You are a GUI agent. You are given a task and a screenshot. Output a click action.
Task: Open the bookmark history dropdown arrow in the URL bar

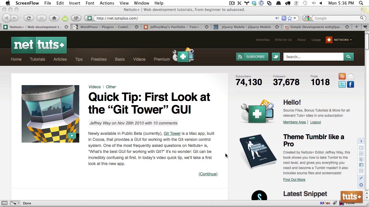[x=295, y=18]
